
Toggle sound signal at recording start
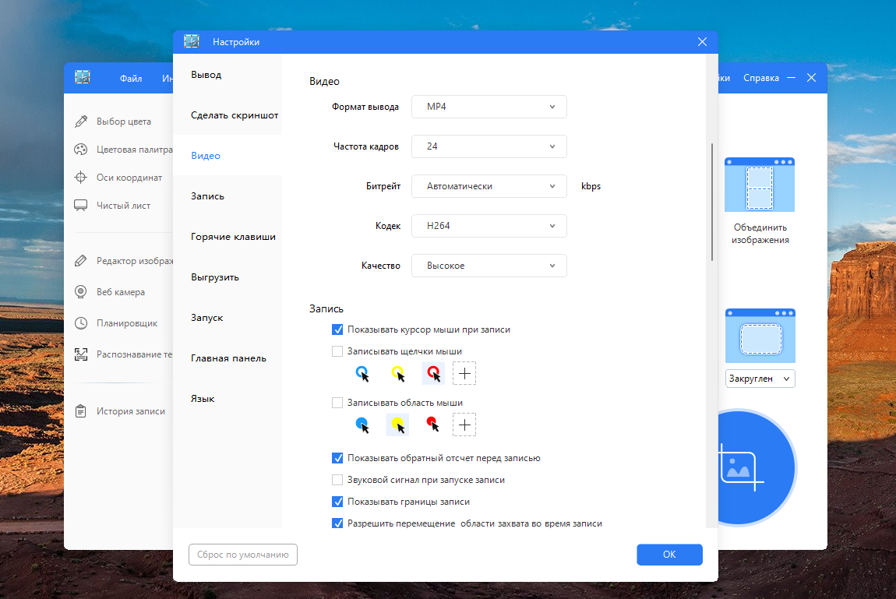[x=337, y=480]
